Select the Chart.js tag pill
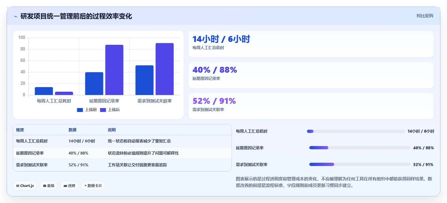Viewport: 447px width, 203px height. 25,186
